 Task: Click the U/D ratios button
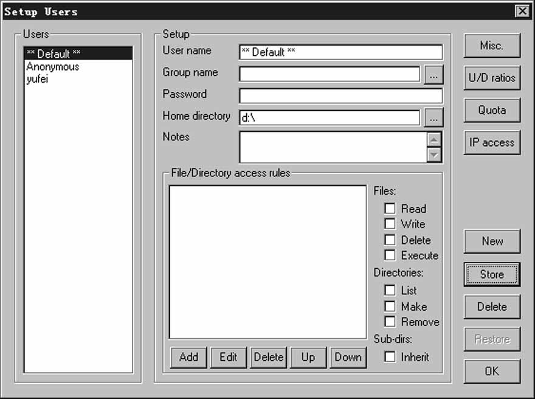point(492,78)
